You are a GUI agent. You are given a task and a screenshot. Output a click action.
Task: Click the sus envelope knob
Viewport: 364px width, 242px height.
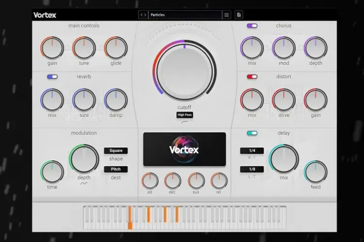[196, 181]
